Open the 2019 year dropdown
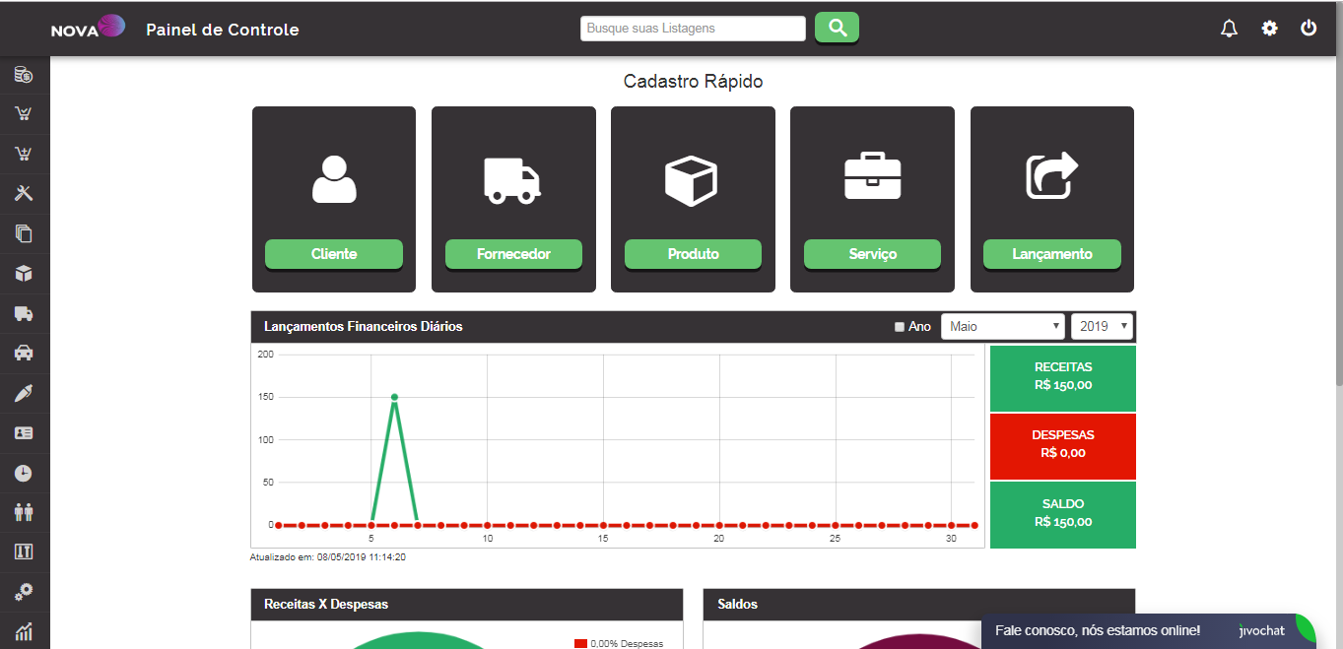This screenshot has height=649, width=1343. click(x=1102, y=326)
